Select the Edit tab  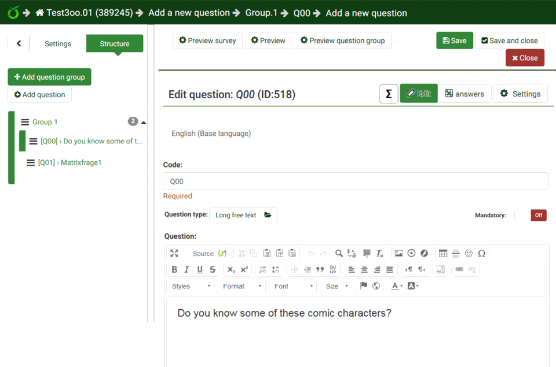pyautogui.click(x=419, y=94)
